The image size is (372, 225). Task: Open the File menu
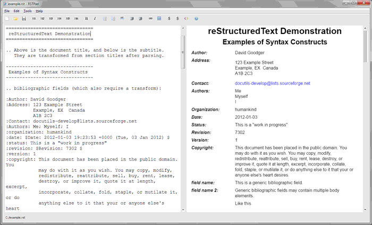click(7, 11)
